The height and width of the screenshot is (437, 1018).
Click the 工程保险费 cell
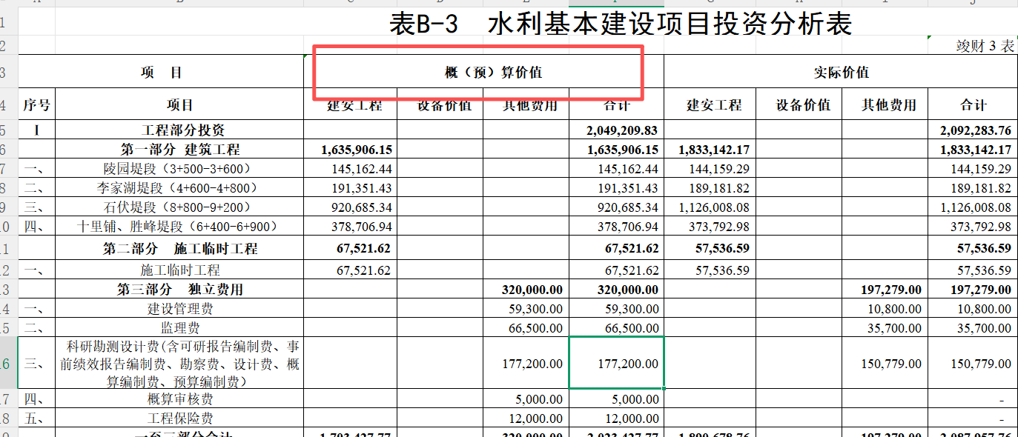pos(179,418)
